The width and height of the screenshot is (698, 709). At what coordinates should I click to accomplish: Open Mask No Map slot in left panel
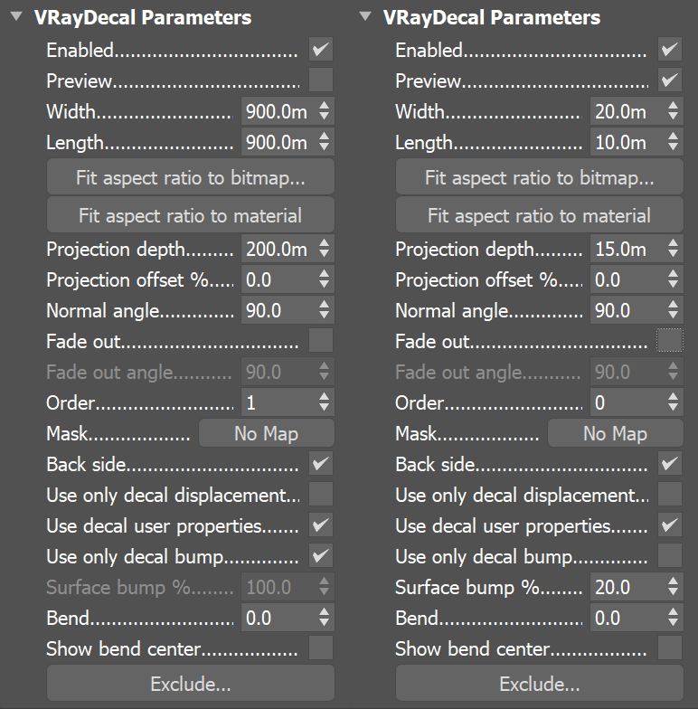(266, 433)
